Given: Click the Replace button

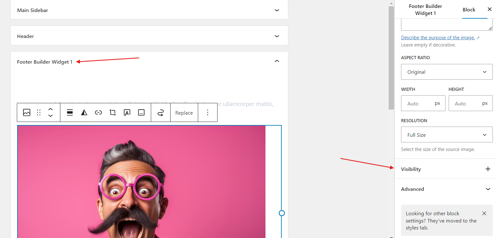Looking at the screenshot, I should point(184,113).
